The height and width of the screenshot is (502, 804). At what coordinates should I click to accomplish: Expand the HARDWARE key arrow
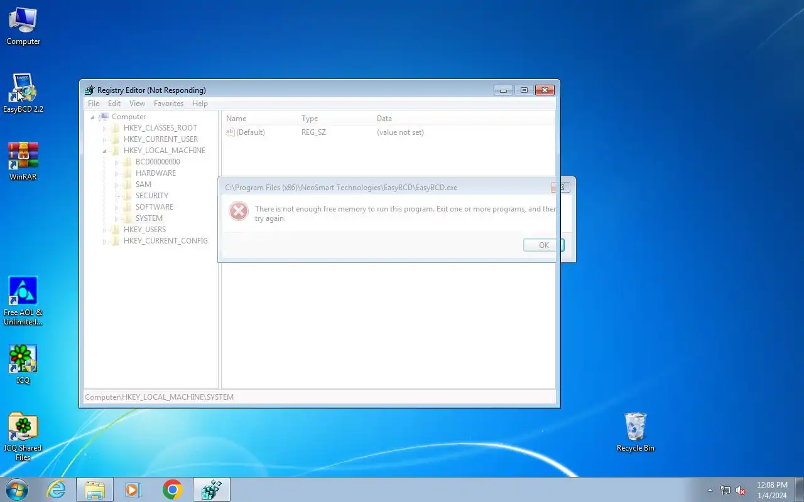(x=117, y=173)
